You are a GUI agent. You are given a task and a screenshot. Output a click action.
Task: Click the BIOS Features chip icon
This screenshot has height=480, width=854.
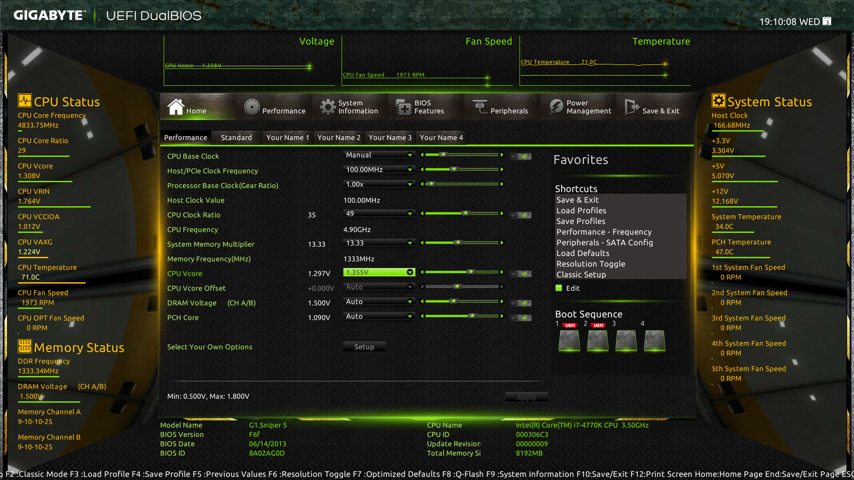(404, 107)
